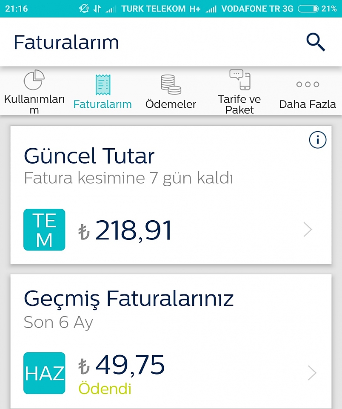
Task: Tap the Kullanımlarım pie chart icon
Action: (34, 80)
